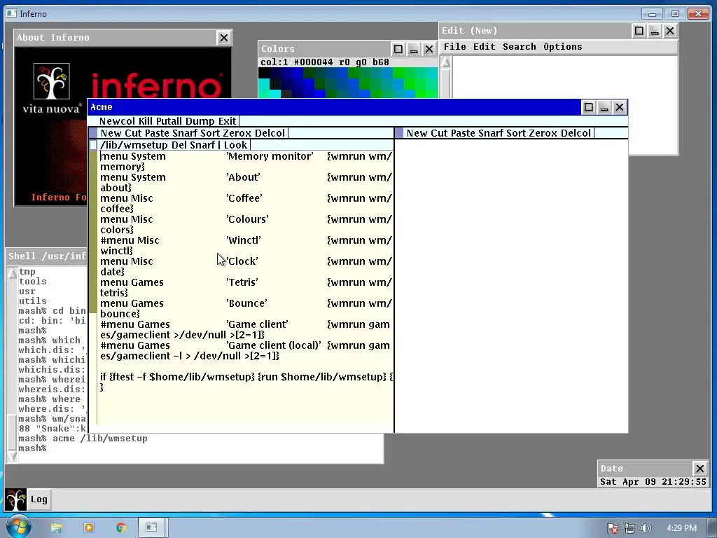The height and width of the screenshot is (538, 717).
Task: Open Search menu in Edit window
Action: point(519,47)
